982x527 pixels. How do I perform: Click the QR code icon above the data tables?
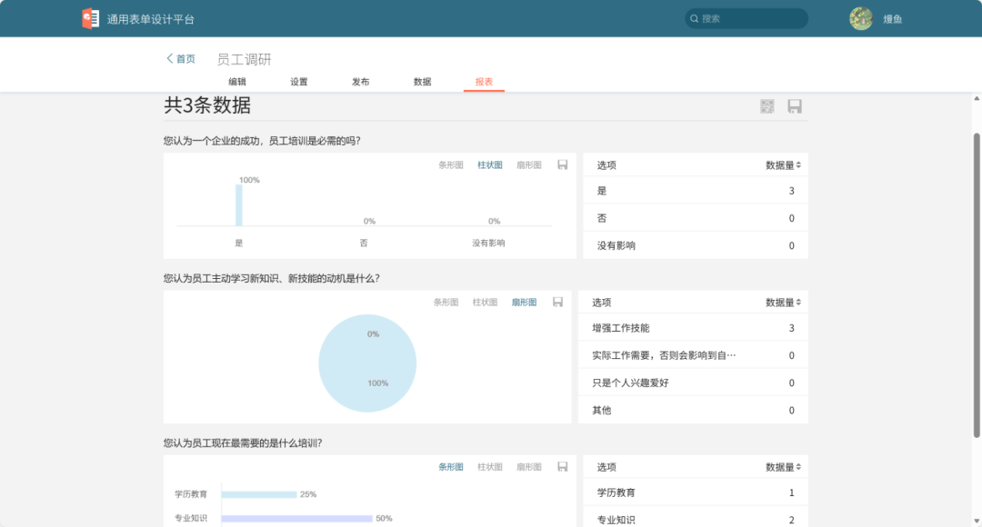click(767, 105)
